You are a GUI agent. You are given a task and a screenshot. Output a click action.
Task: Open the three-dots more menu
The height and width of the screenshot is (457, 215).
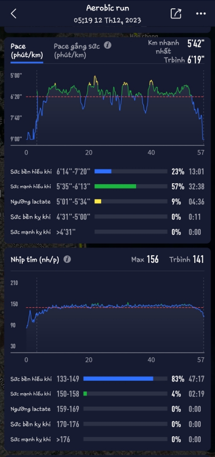tap(201, 14)
